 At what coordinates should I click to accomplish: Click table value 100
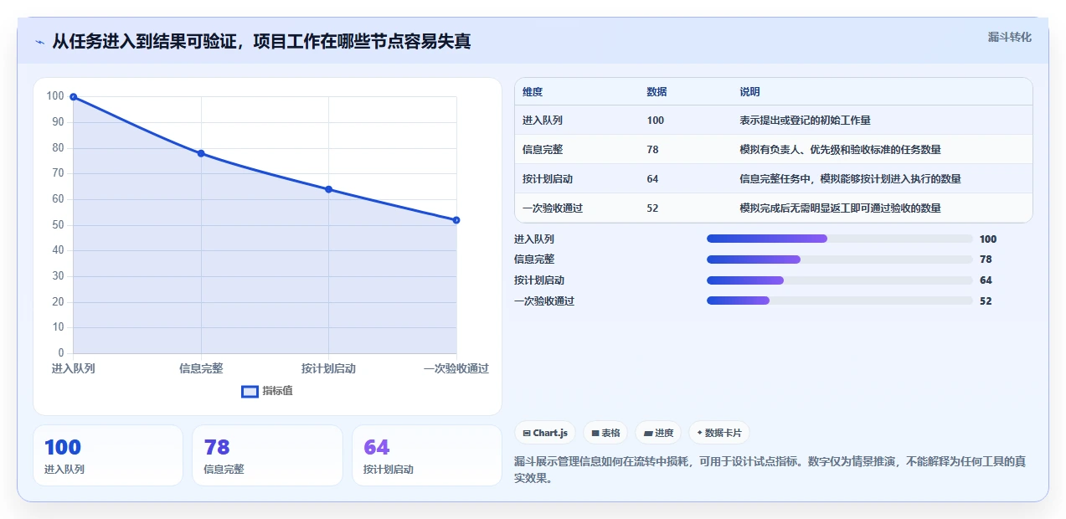tap(656, 121)
